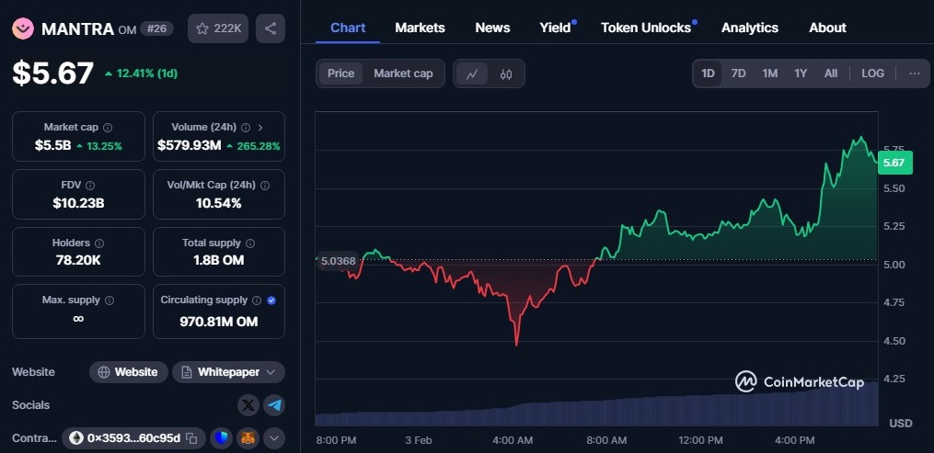This screenshot has height=453, width=934.
Task: Expand more contracts with chevron button
Action: click(274, 438)
